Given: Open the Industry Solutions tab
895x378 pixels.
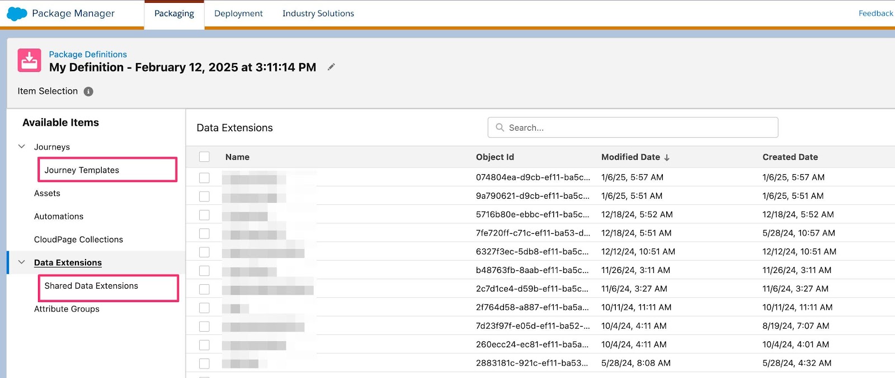Looking at the screenshot, I should point(318,13).
